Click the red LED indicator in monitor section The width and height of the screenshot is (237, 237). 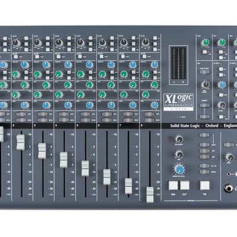point(169,139)
